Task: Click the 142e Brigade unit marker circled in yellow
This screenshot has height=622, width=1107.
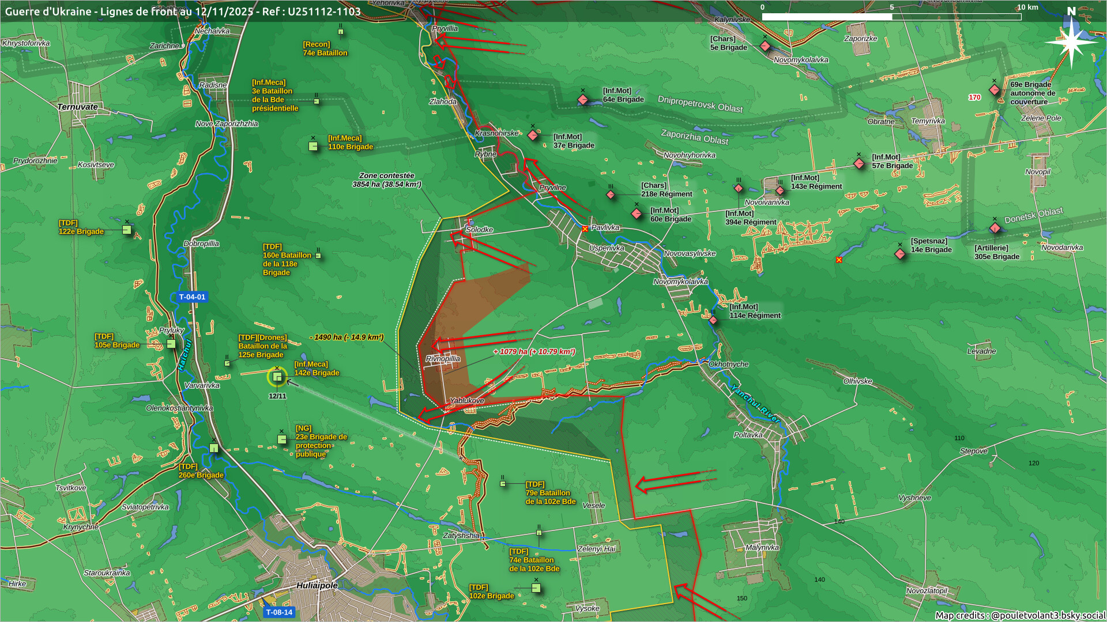Action: click(x=277, y=377)
